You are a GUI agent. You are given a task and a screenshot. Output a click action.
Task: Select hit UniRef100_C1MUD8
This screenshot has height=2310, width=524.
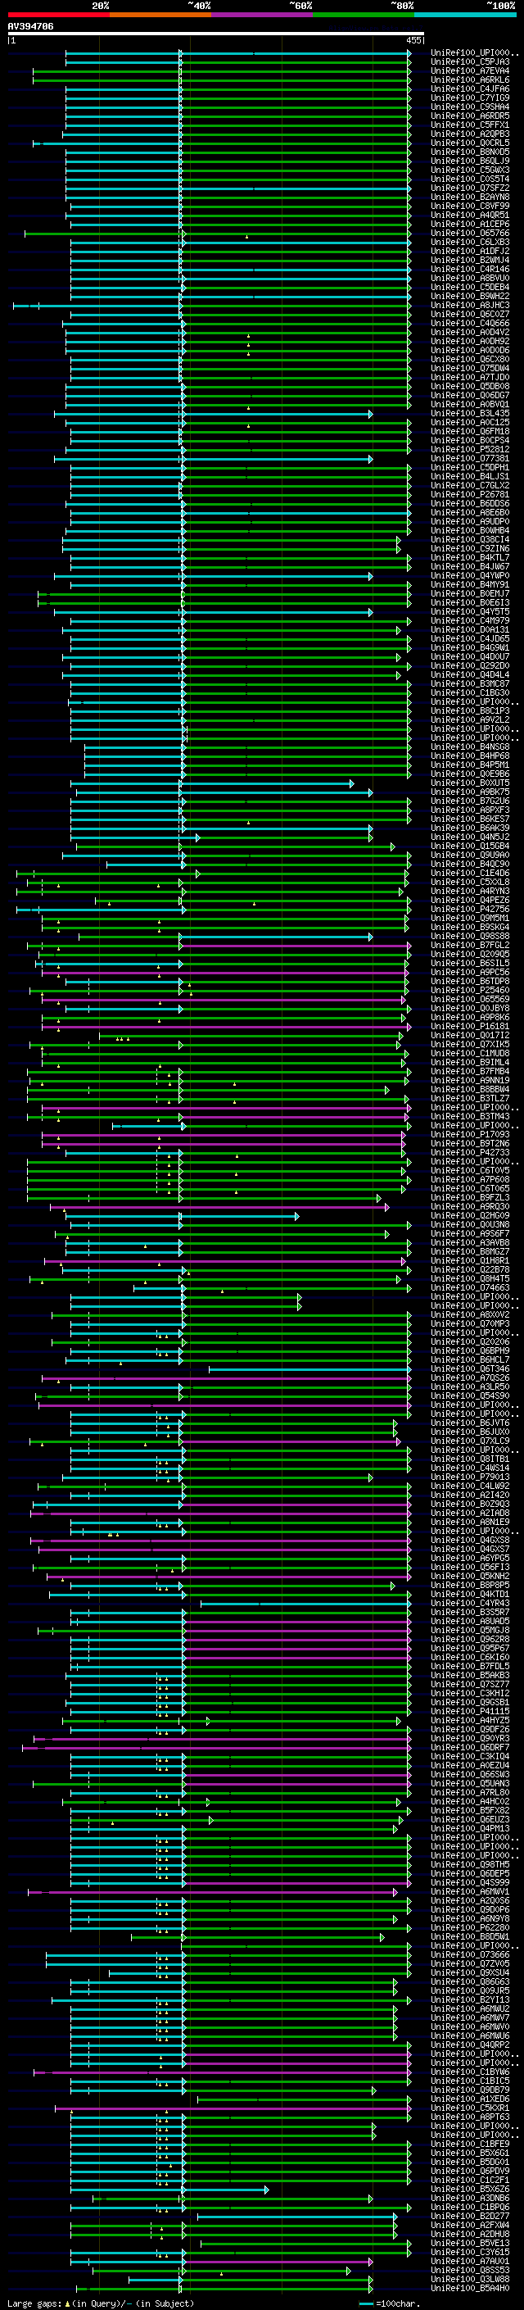[470, 1053]
